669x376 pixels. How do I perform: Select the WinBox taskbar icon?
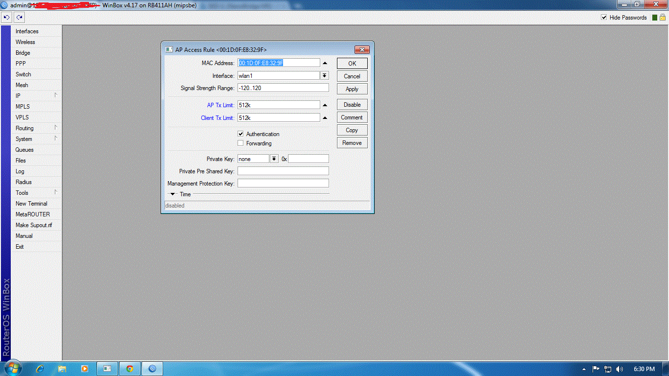click(152, 369)
